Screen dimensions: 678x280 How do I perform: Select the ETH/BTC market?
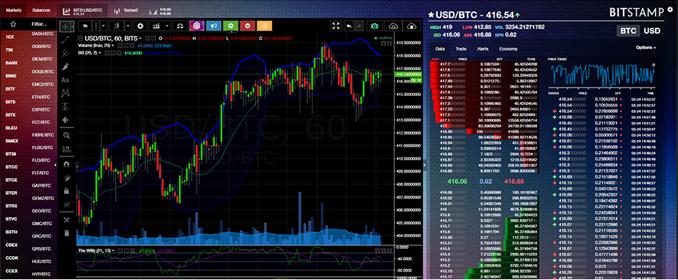click(41, 97)
